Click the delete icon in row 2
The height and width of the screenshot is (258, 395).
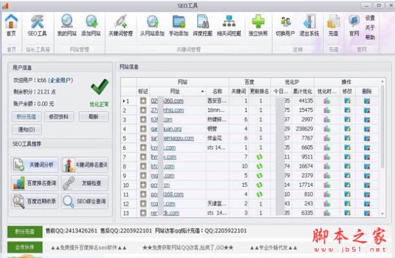click(x=367, y=110)
